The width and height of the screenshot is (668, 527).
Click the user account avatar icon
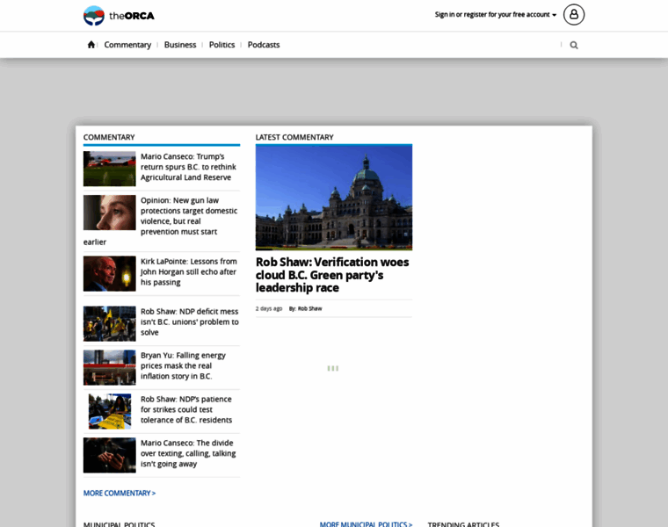573,14
